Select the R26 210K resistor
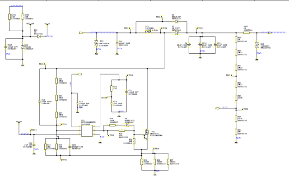Image resolution: width=289 pixels, height=181 pixels. 236,97
